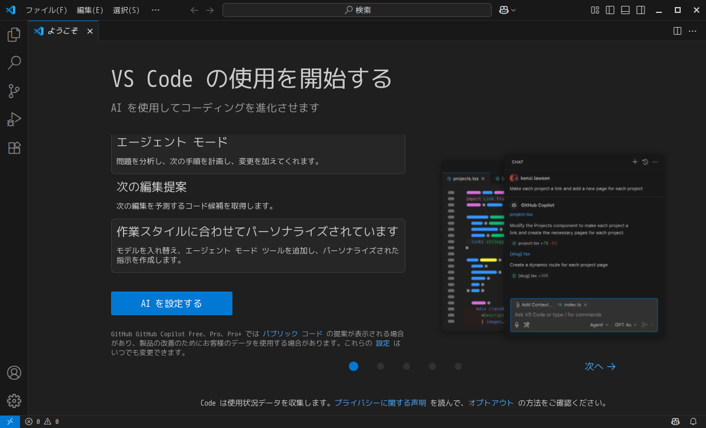The image size is (706, 428).
Task: Open the Run and Debug view
Action: (x=14, y=119)
